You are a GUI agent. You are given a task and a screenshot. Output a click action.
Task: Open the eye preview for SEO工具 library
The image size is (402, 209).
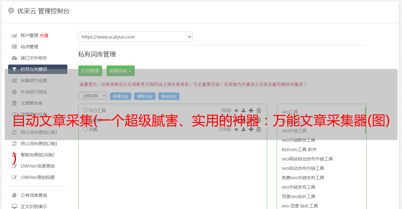click(236, 111)
